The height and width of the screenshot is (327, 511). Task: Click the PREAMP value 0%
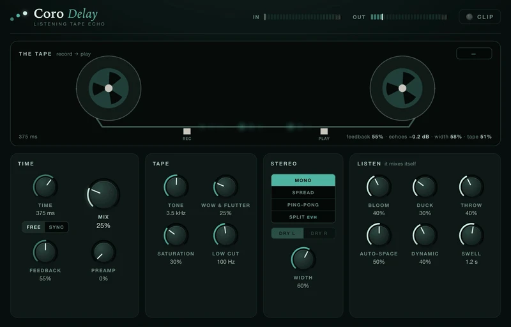pyautogui.click(x=103, y=278)
